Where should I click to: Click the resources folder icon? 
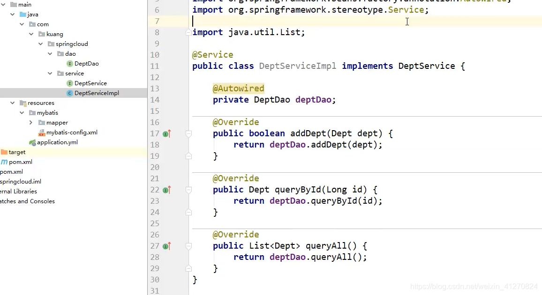[23, 103]
